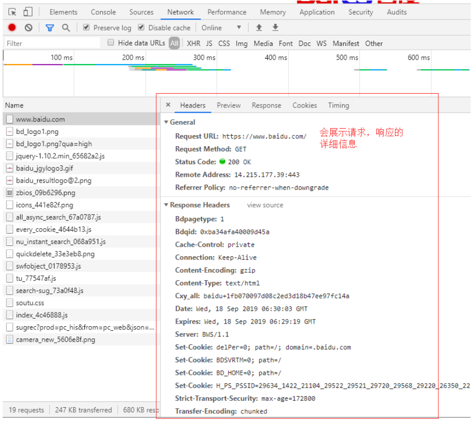Open the network search magnifier
Viewport: 476px width, 421px height.
click(66, 28)
